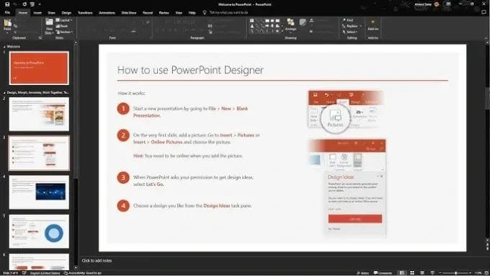The width and height of the screenshot is (490, 276).
Task: Open the Comments pane icon below the window controls
Action: pyautogui.click(x=484, y=12)
